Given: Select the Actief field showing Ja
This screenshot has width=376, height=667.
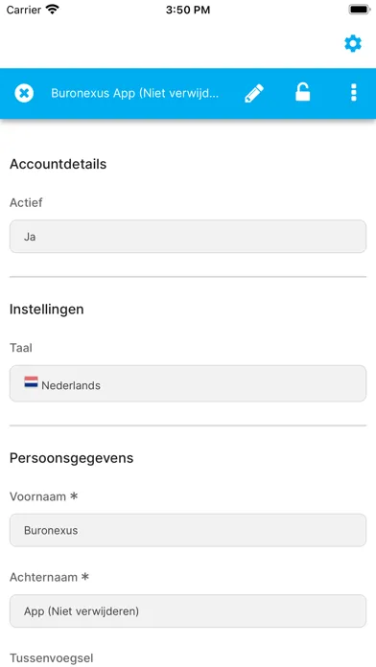Looking at the screenshot, I should 188,237.
